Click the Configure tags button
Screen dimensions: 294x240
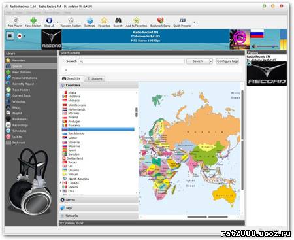coord(227,61)
